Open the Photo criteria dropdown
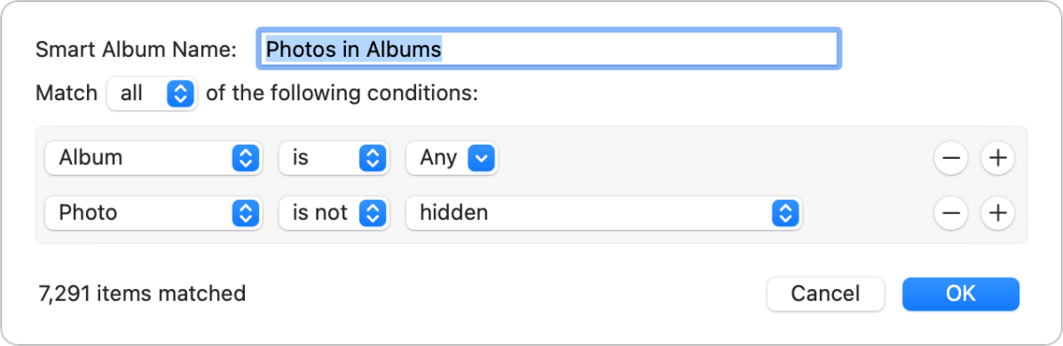This screenshot has height=346, width=1063. [x=154, y=213]
